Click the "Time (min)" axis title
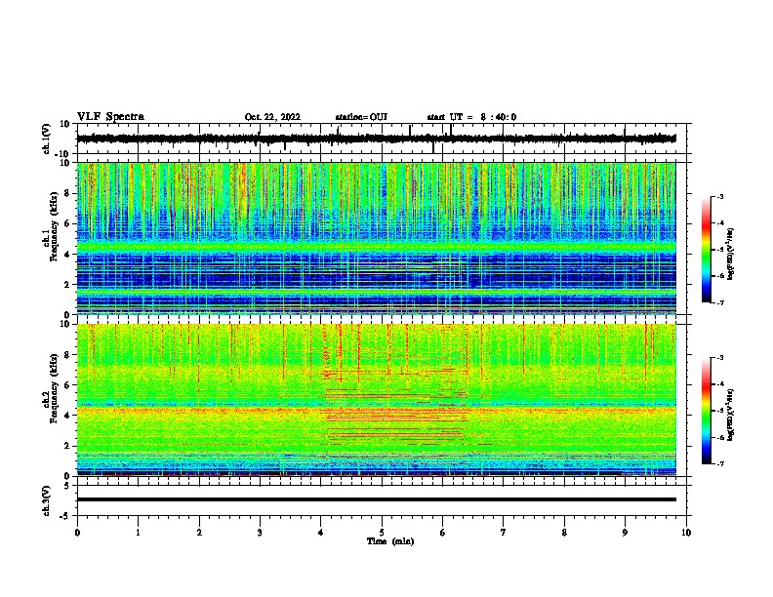The width and height of the screenshot is (773, 597). pyautogui.click(x=390, y=541)
